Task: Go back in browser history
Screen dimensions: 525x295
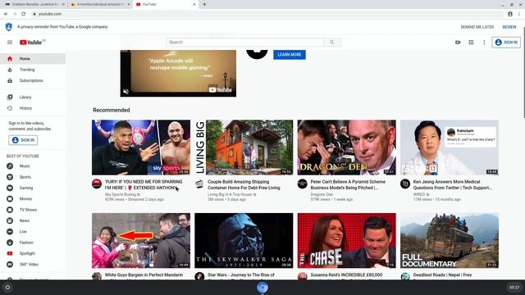Action: pos(6,14)
